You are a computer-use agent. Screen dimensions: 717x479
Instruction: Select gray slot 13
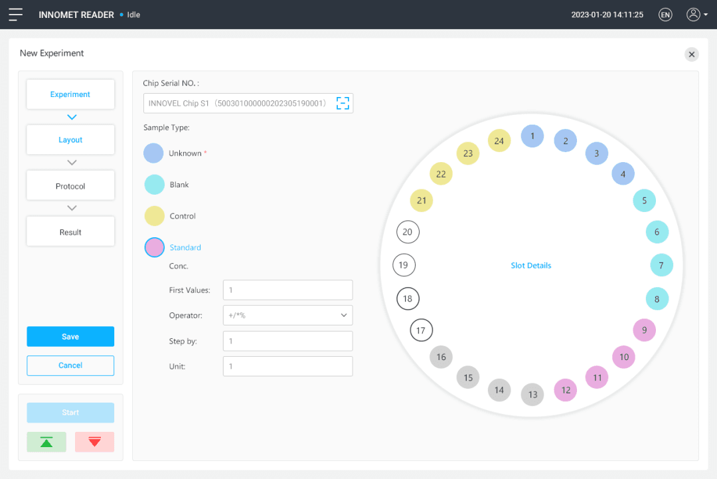(532, 395)
